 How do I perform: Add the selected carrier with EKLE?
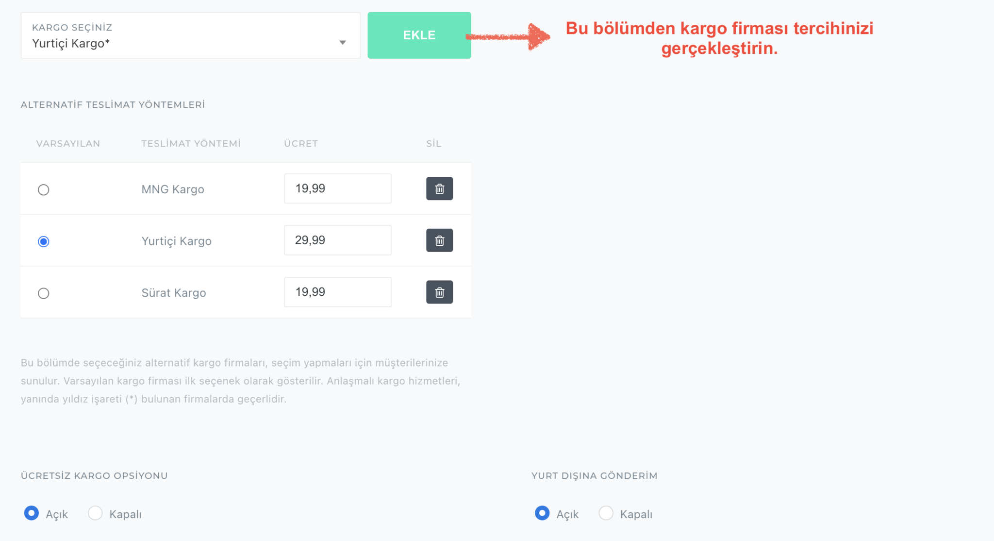pos(419,35)
